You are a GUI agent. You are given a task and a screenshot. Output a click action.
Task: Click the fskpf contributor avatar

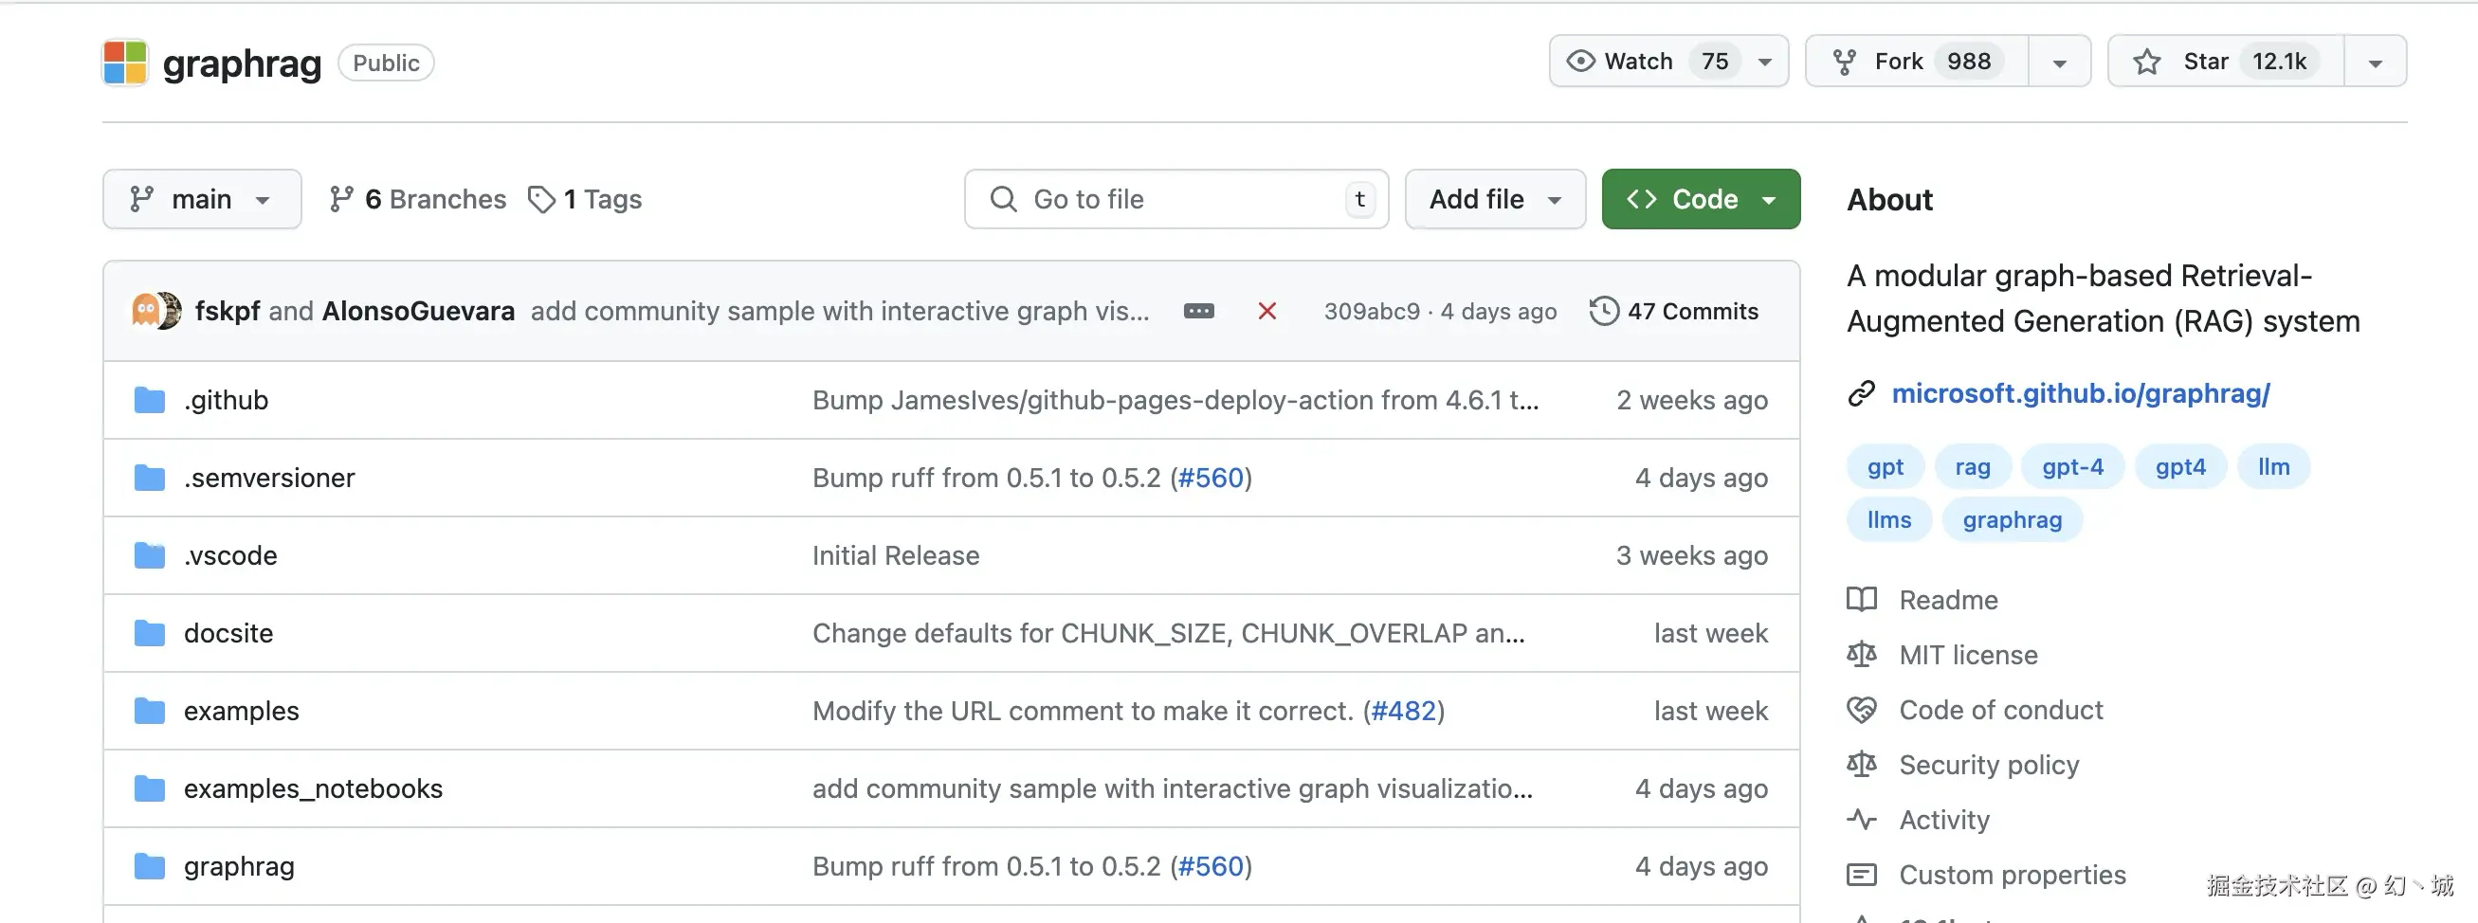(145, 311)
